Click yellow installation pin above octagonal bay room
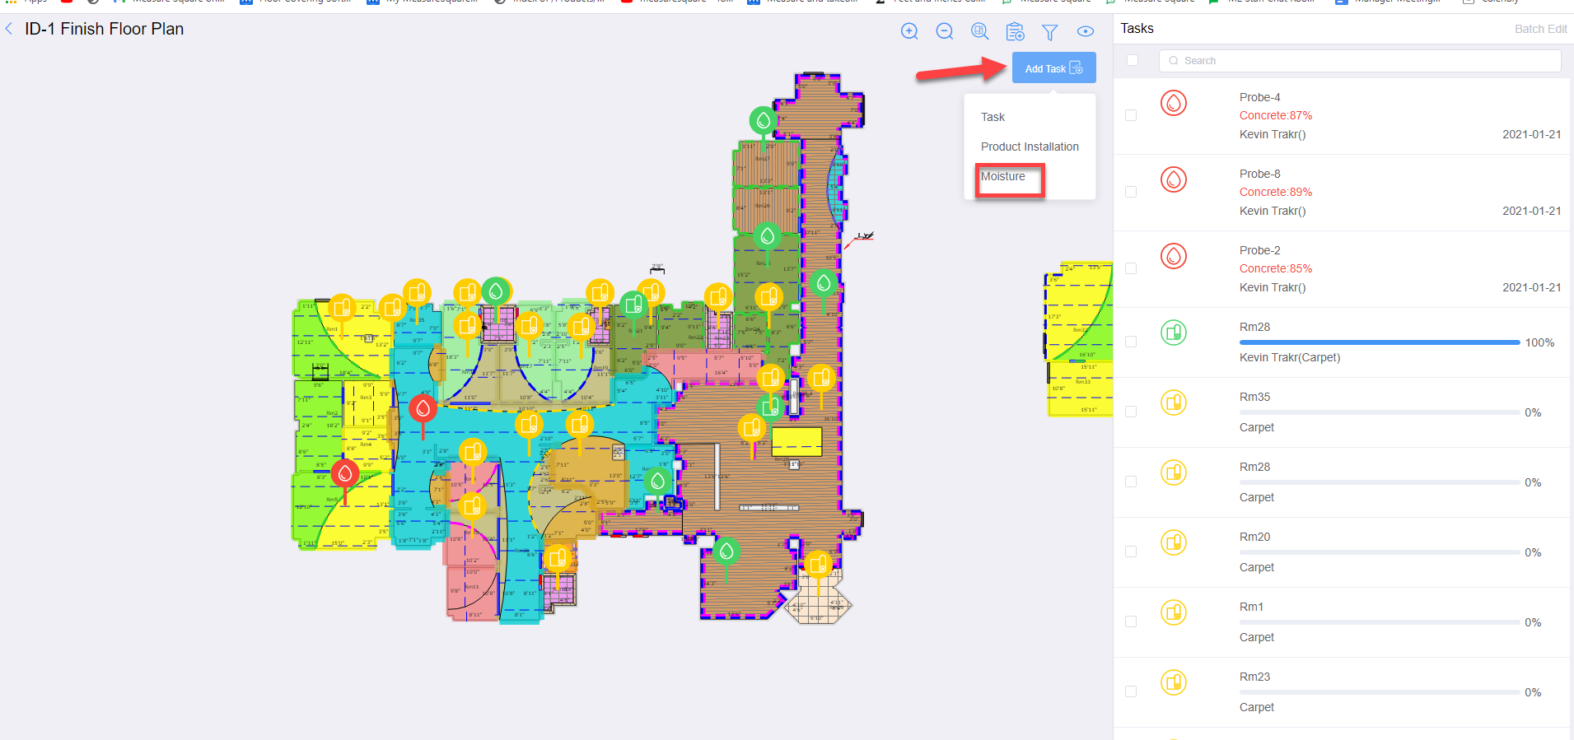 818,565
